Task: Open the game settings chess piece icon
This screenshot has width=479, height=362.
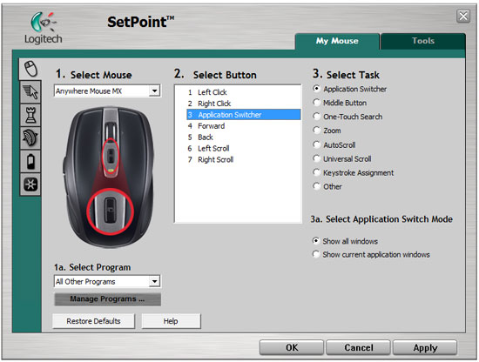Action: (x=30, y=115)
